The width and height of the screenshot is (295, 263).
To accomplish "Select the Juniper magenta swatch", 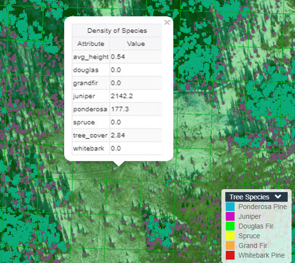I will tap(230, 217).
